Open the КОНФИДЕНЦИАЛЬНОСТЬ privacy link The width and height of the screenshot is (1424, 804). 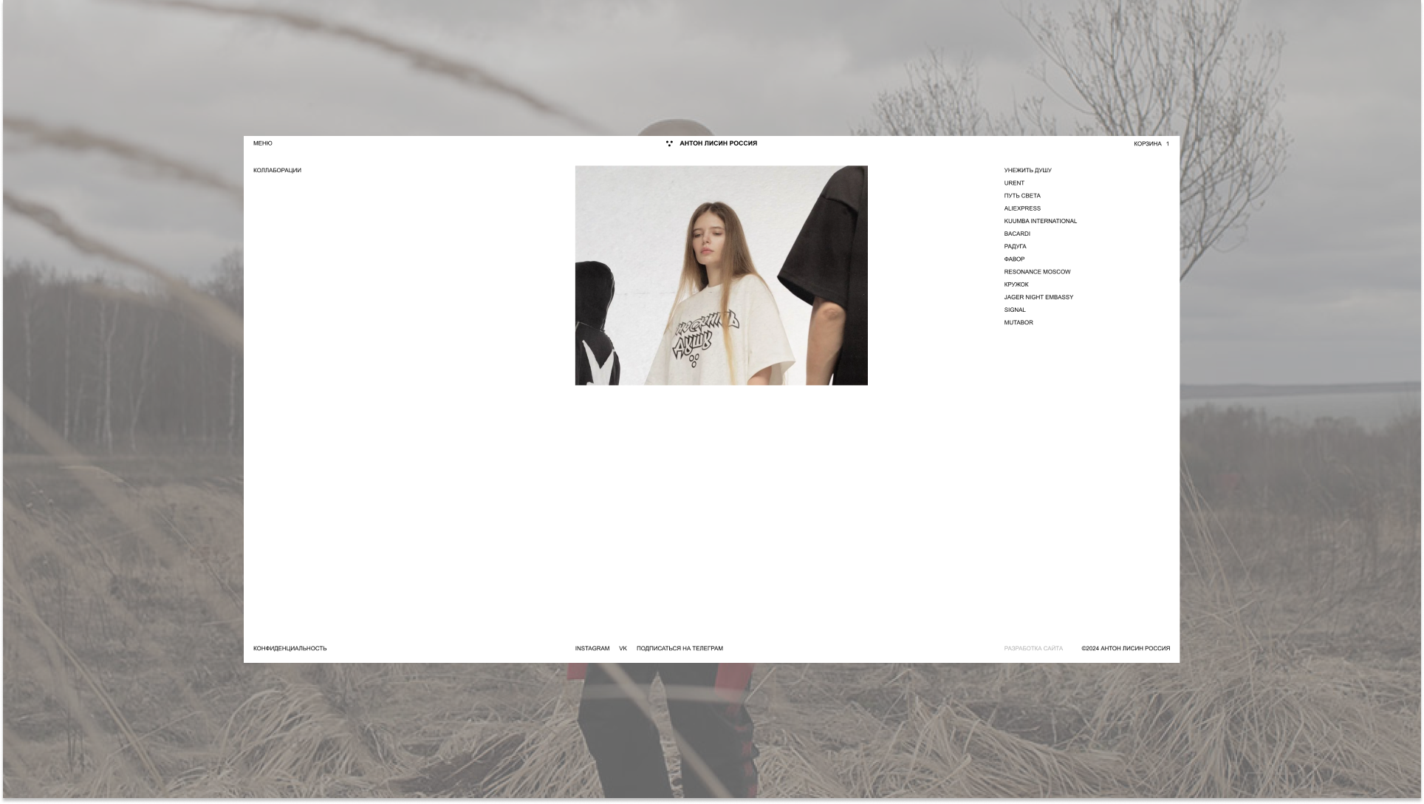[x=290, y=649]
